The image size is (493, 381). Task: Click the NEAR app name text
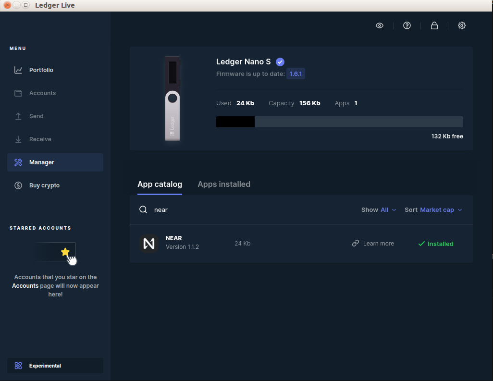(173, 238)
